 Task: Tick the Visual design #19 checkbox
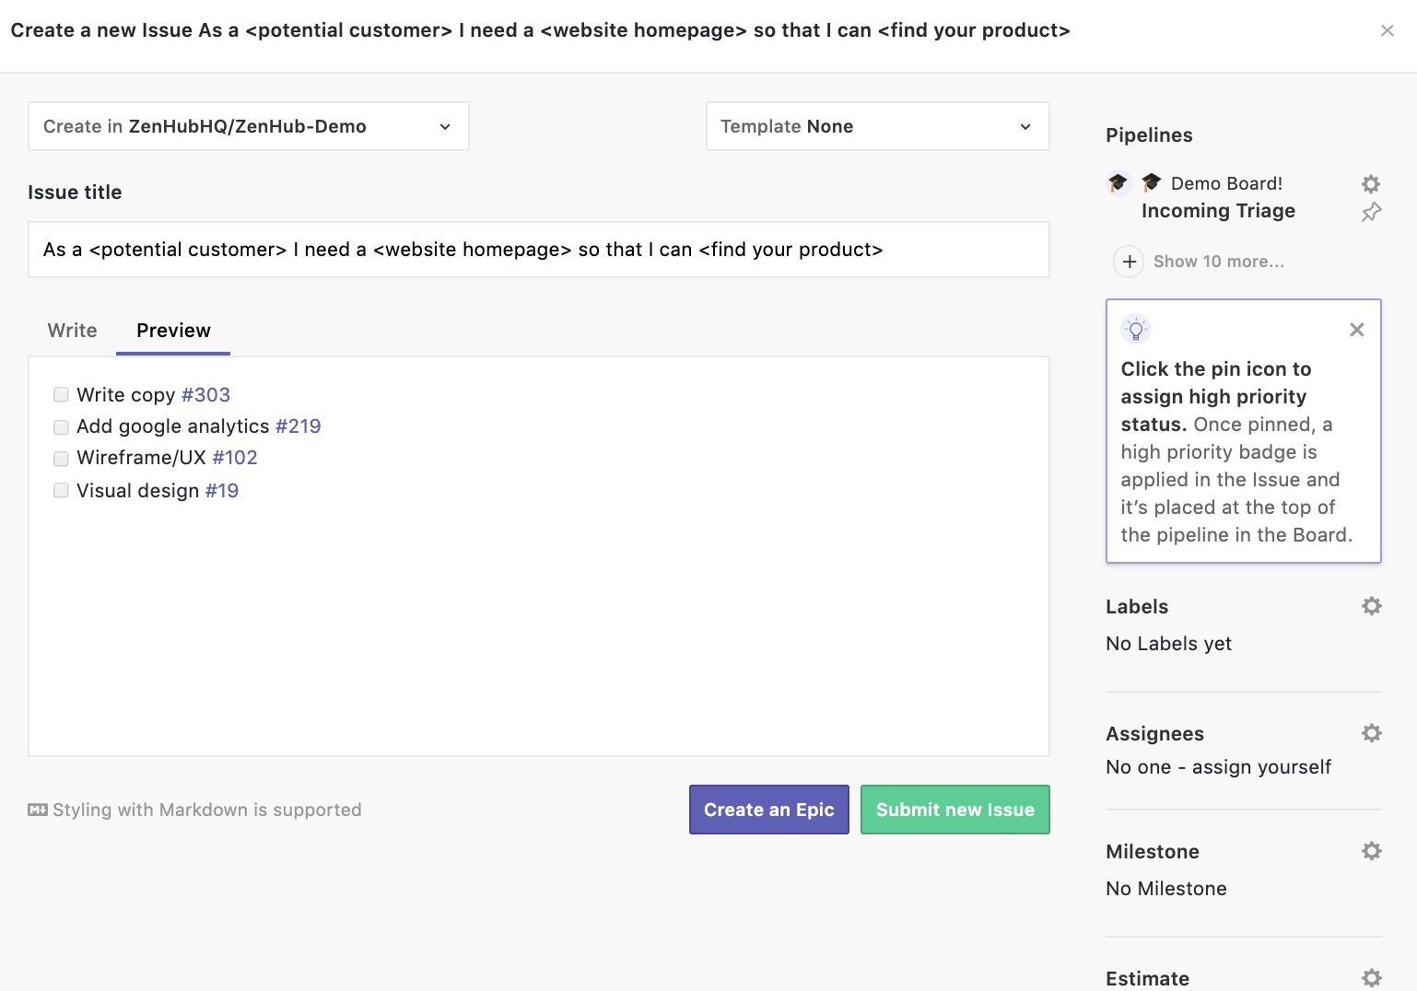(x=61, y=491)
